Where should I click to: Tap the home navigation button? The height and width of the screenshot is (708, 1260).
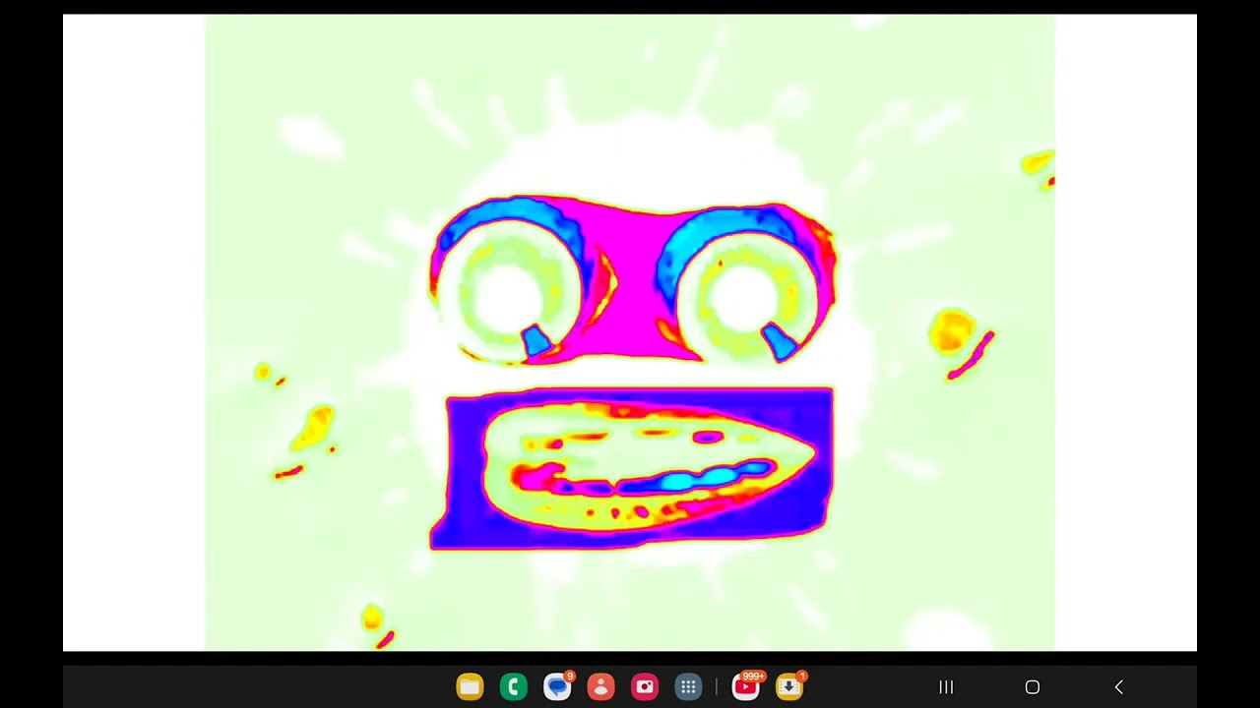pos(1033,687)
